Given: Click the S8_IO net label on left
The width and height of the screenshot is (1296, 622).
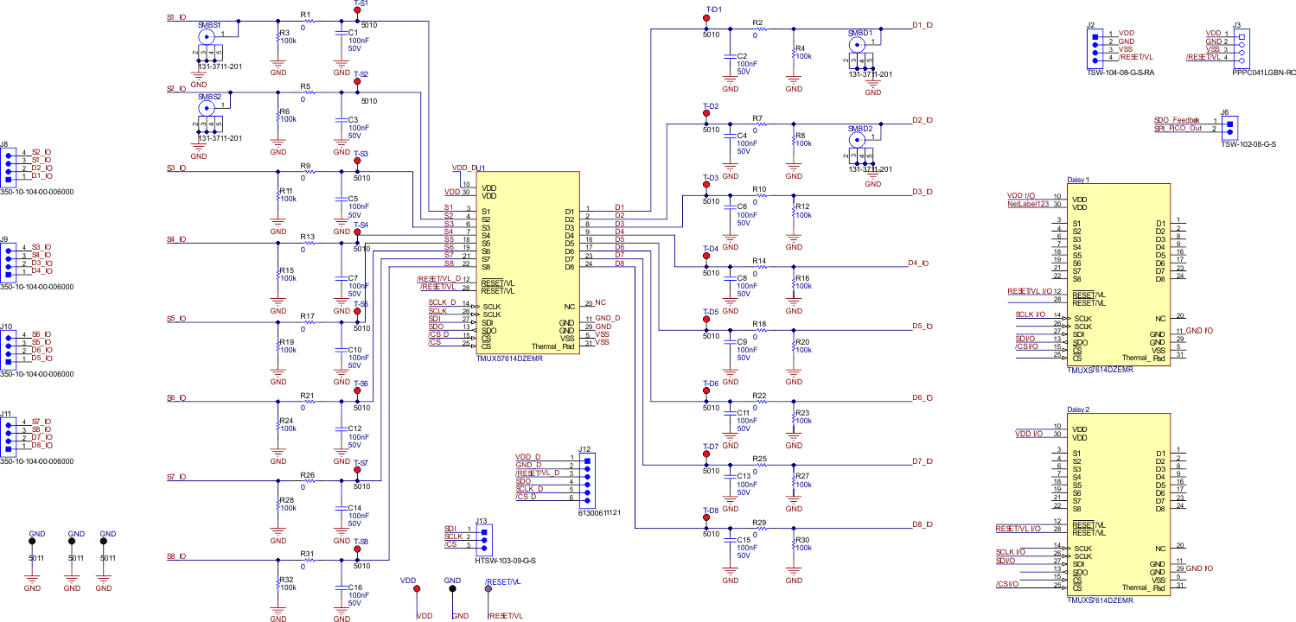Looking at the screenshot, I should (x=175, y=555).
